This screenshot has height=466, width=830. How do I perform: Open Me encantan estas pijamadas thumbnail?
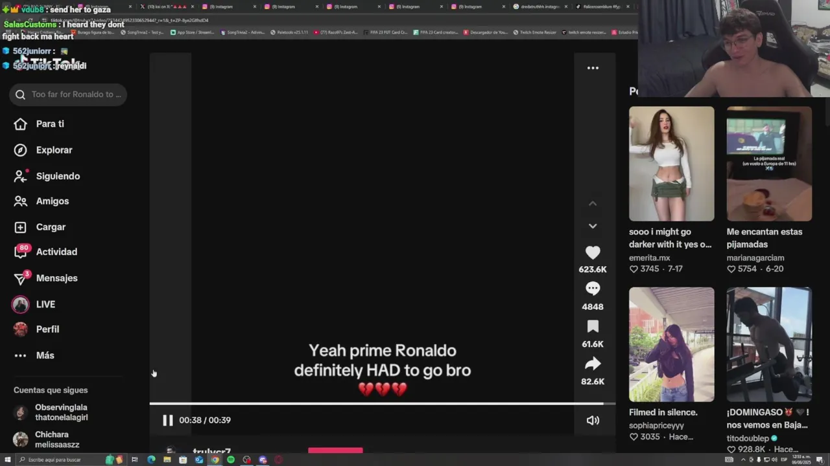coord(769,164)
